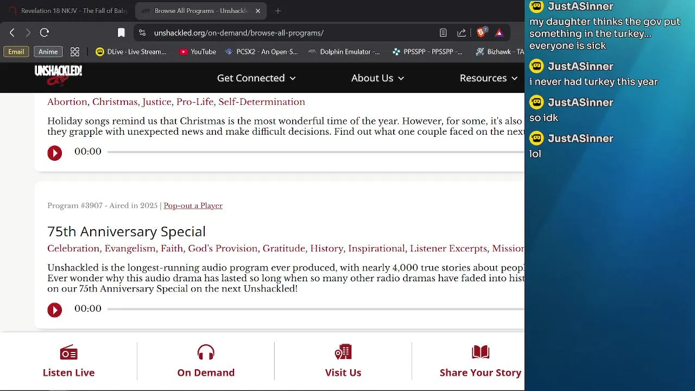The image size is (695, 391).
Task: Open the YouTube bookmark
Action: [198, 52]
